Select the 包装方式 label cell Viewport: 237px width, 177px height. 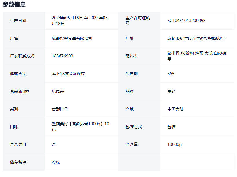pos(139,127)
